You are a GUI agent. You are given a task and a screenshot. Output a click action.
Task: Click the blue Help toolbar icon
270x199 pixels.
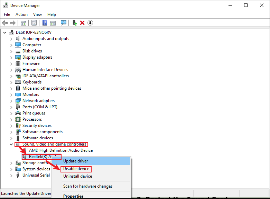[45, 23]
